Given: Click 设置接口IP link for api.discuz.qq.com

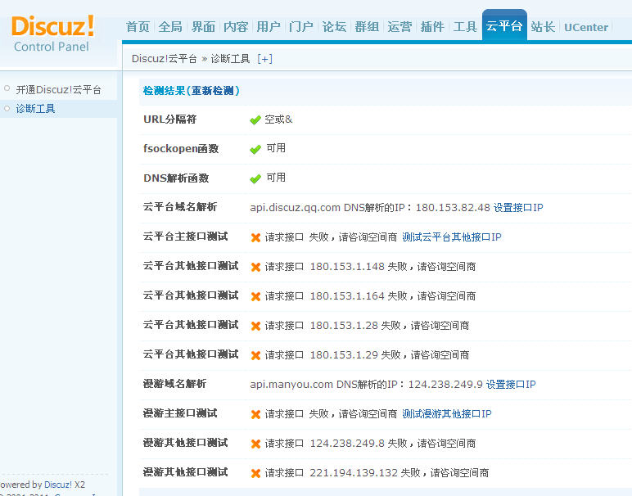Looking at the screenshot, I should tap(518, 208).
